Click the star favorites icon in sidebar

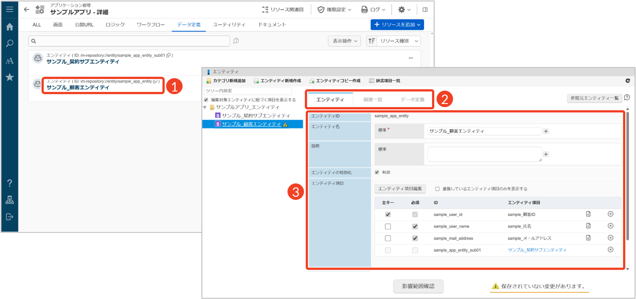[x=9, y=77]
